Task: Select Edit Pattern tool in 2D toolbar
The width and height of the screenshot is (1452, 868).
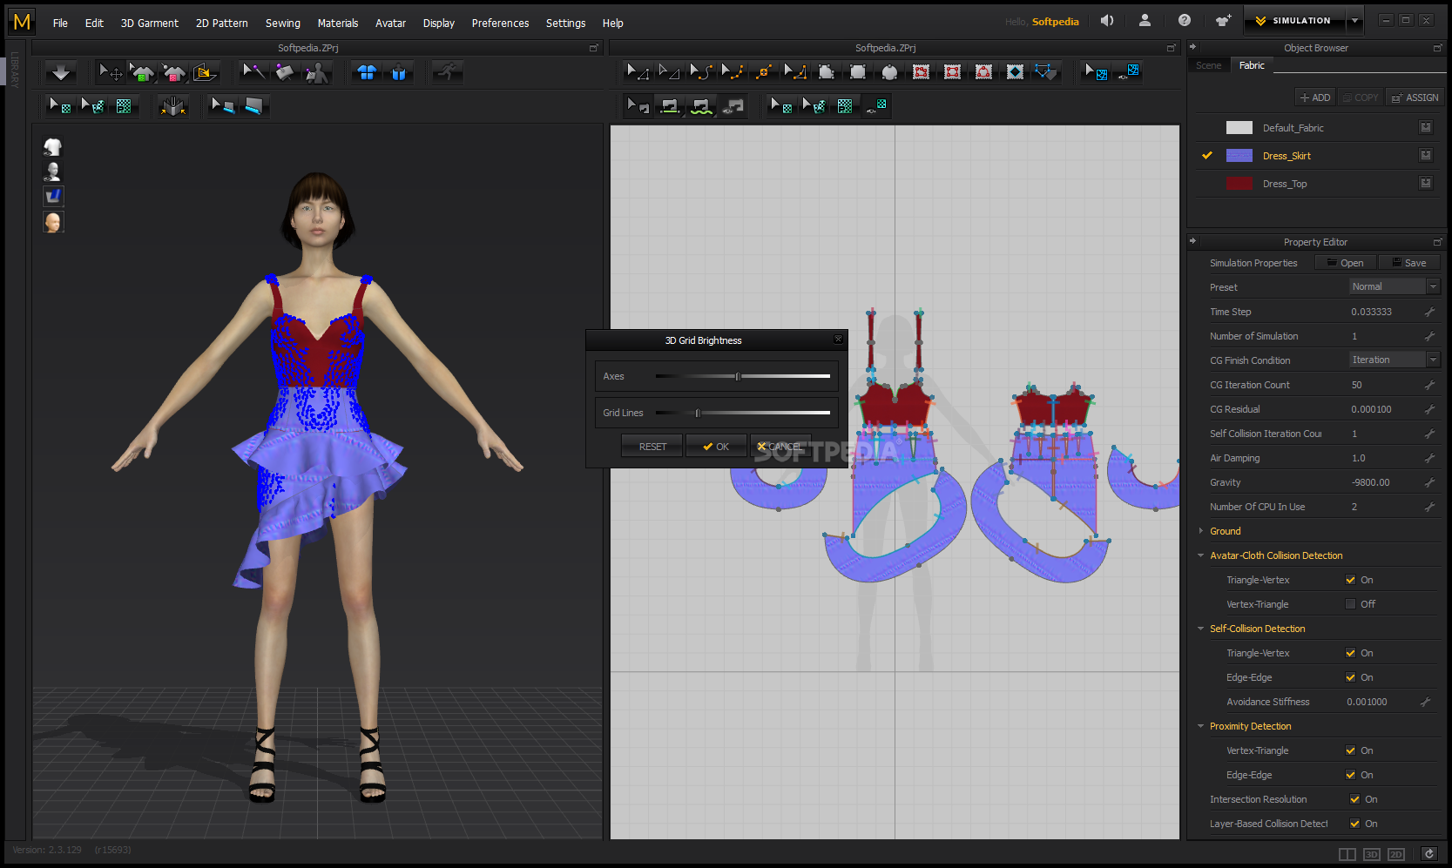Action: point(638,72)
